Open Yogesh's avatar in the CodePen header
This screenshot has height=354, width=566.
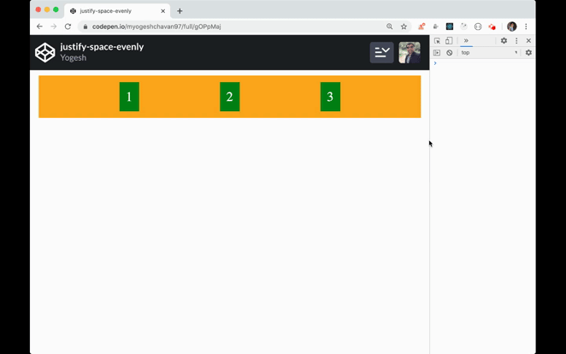pos(410,53)
